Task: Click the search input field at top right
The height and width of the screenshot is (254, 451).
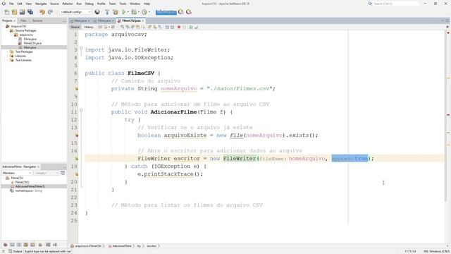Action: pyautogui.click(x=396, y=4)
